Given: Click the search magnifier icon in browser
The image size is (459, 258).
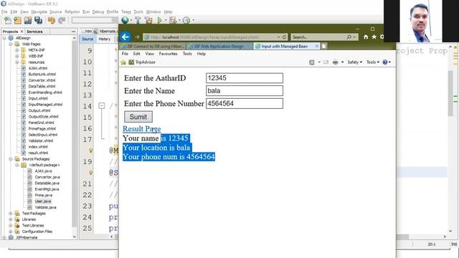Looking at the screenshot, I should point(349,37).
